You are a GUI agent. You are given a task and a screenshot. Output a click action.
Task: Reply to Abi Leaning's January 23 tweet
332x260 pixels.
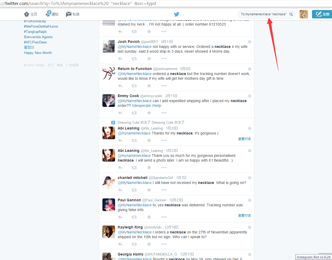(x=120, y=168)
